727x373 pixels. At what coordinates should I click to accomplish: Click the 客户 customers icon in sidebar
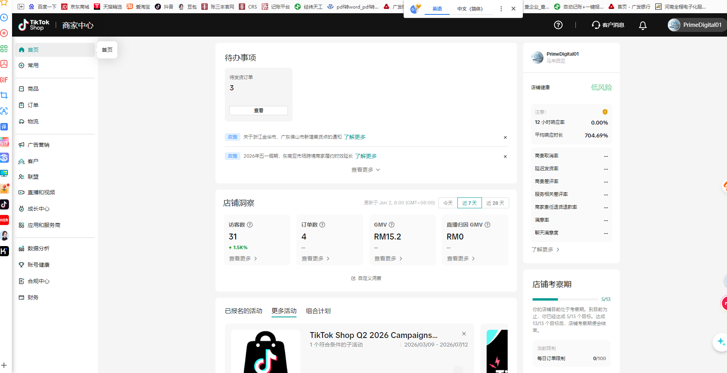(21, 161)
